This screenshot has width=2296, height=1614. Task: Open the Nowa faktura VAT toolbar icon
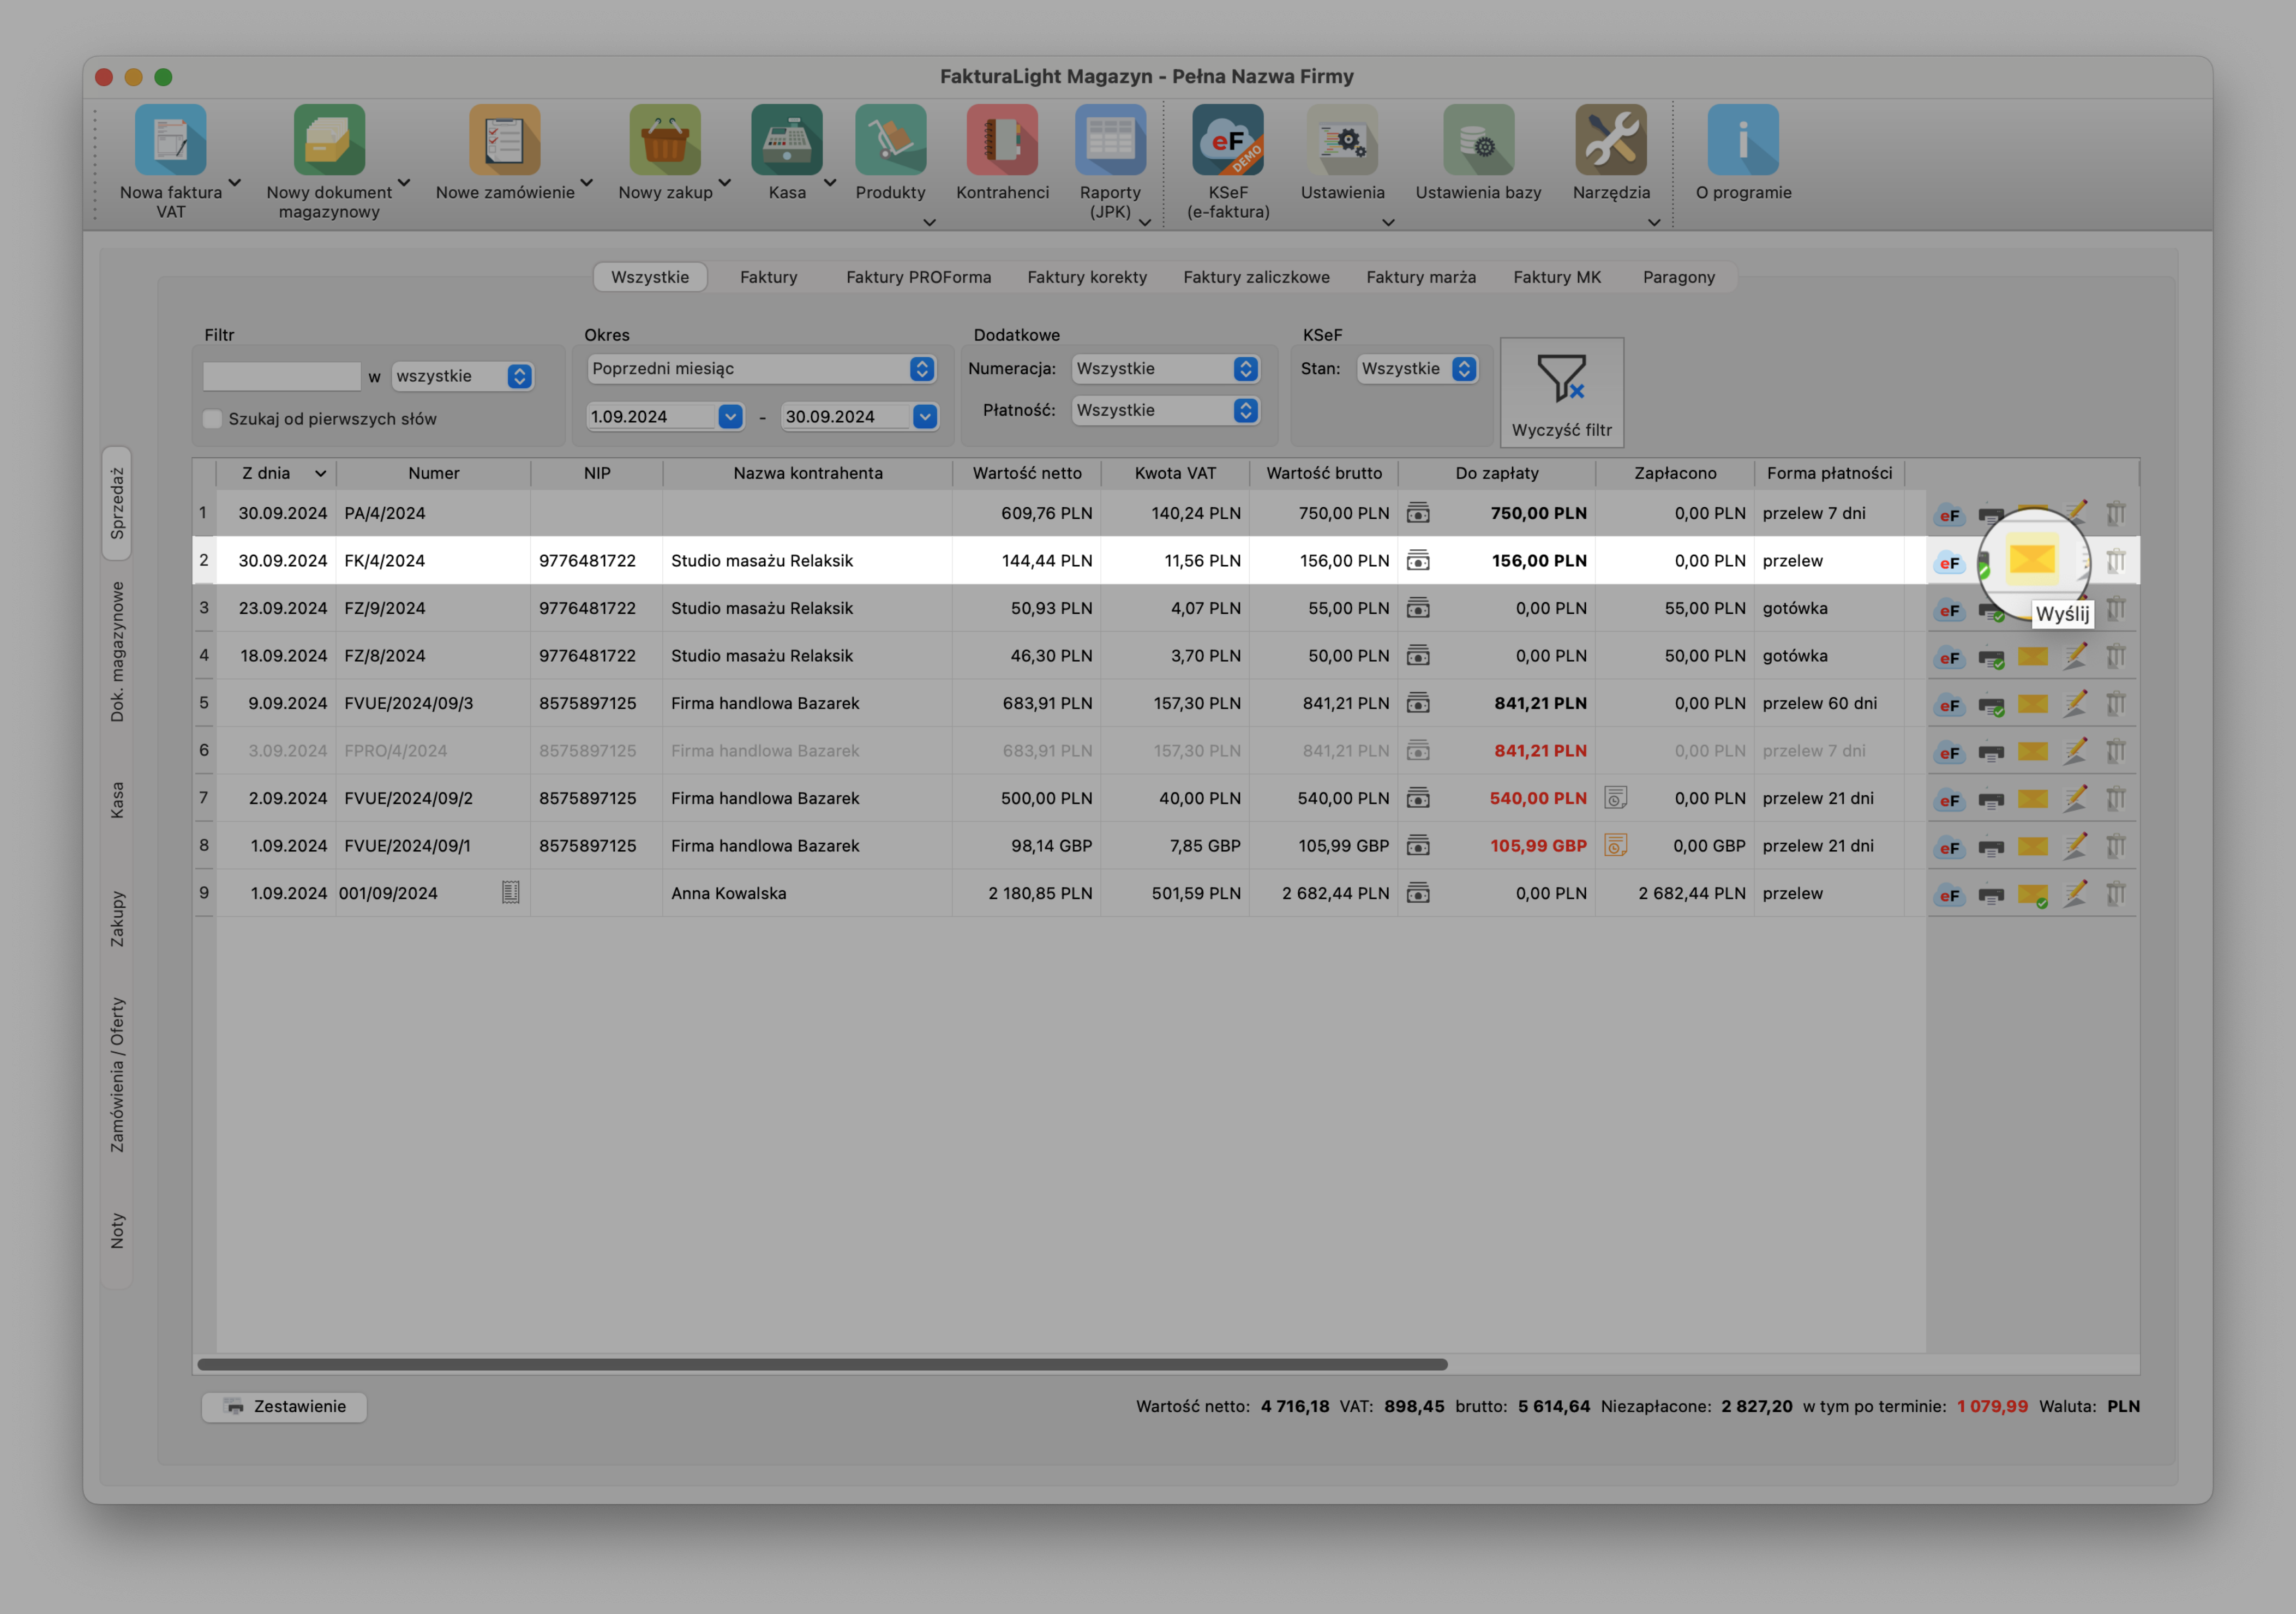tap(170, 140)
